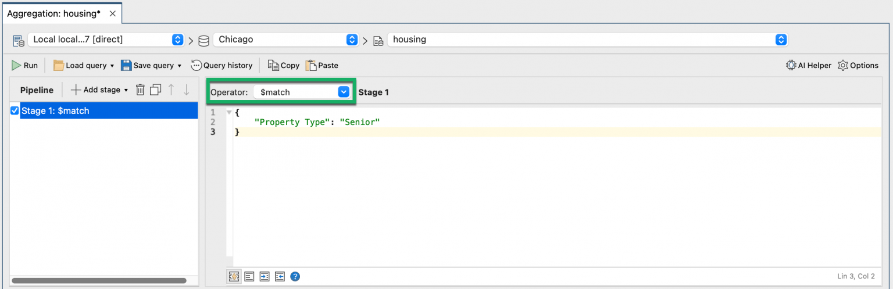Open the Chicago database dropdown
This screenshot has width=893, height=289.
coord(352,40)
